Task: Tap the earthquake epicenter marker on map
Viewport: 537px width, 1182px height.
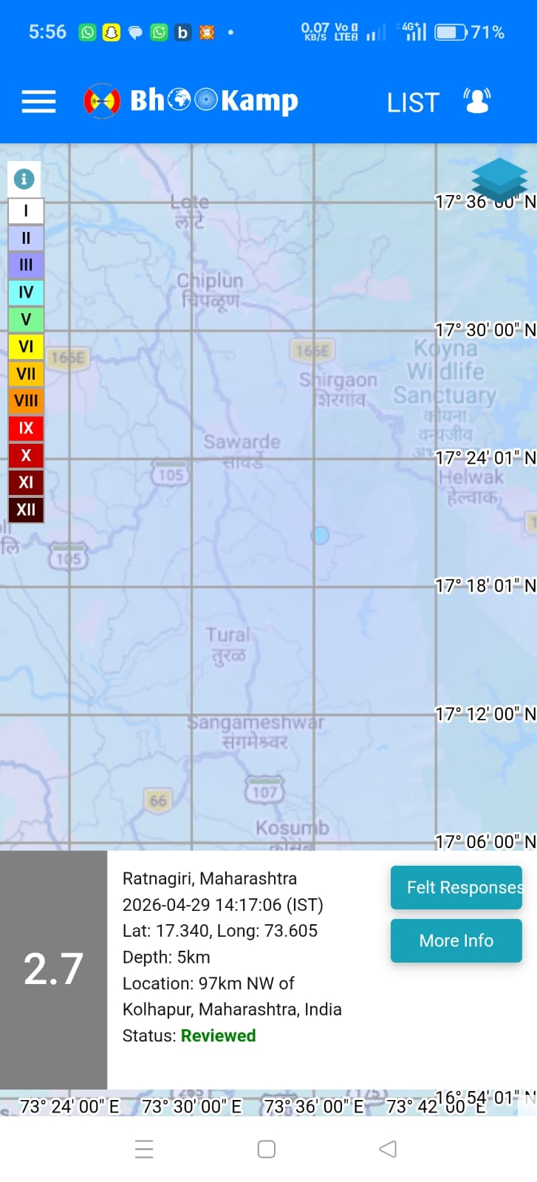Action: 320,535
